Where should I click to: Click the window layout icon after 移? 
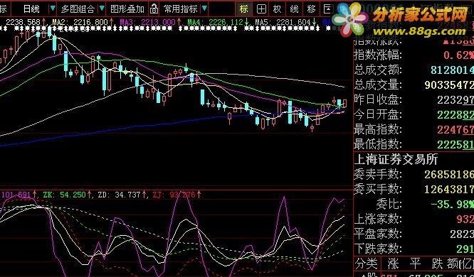(x=327, y=9)
